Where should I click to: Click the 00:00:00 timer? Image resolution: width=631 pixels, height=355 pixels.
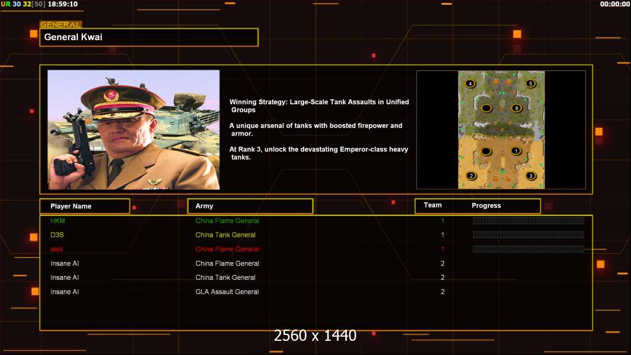[614, 4]
